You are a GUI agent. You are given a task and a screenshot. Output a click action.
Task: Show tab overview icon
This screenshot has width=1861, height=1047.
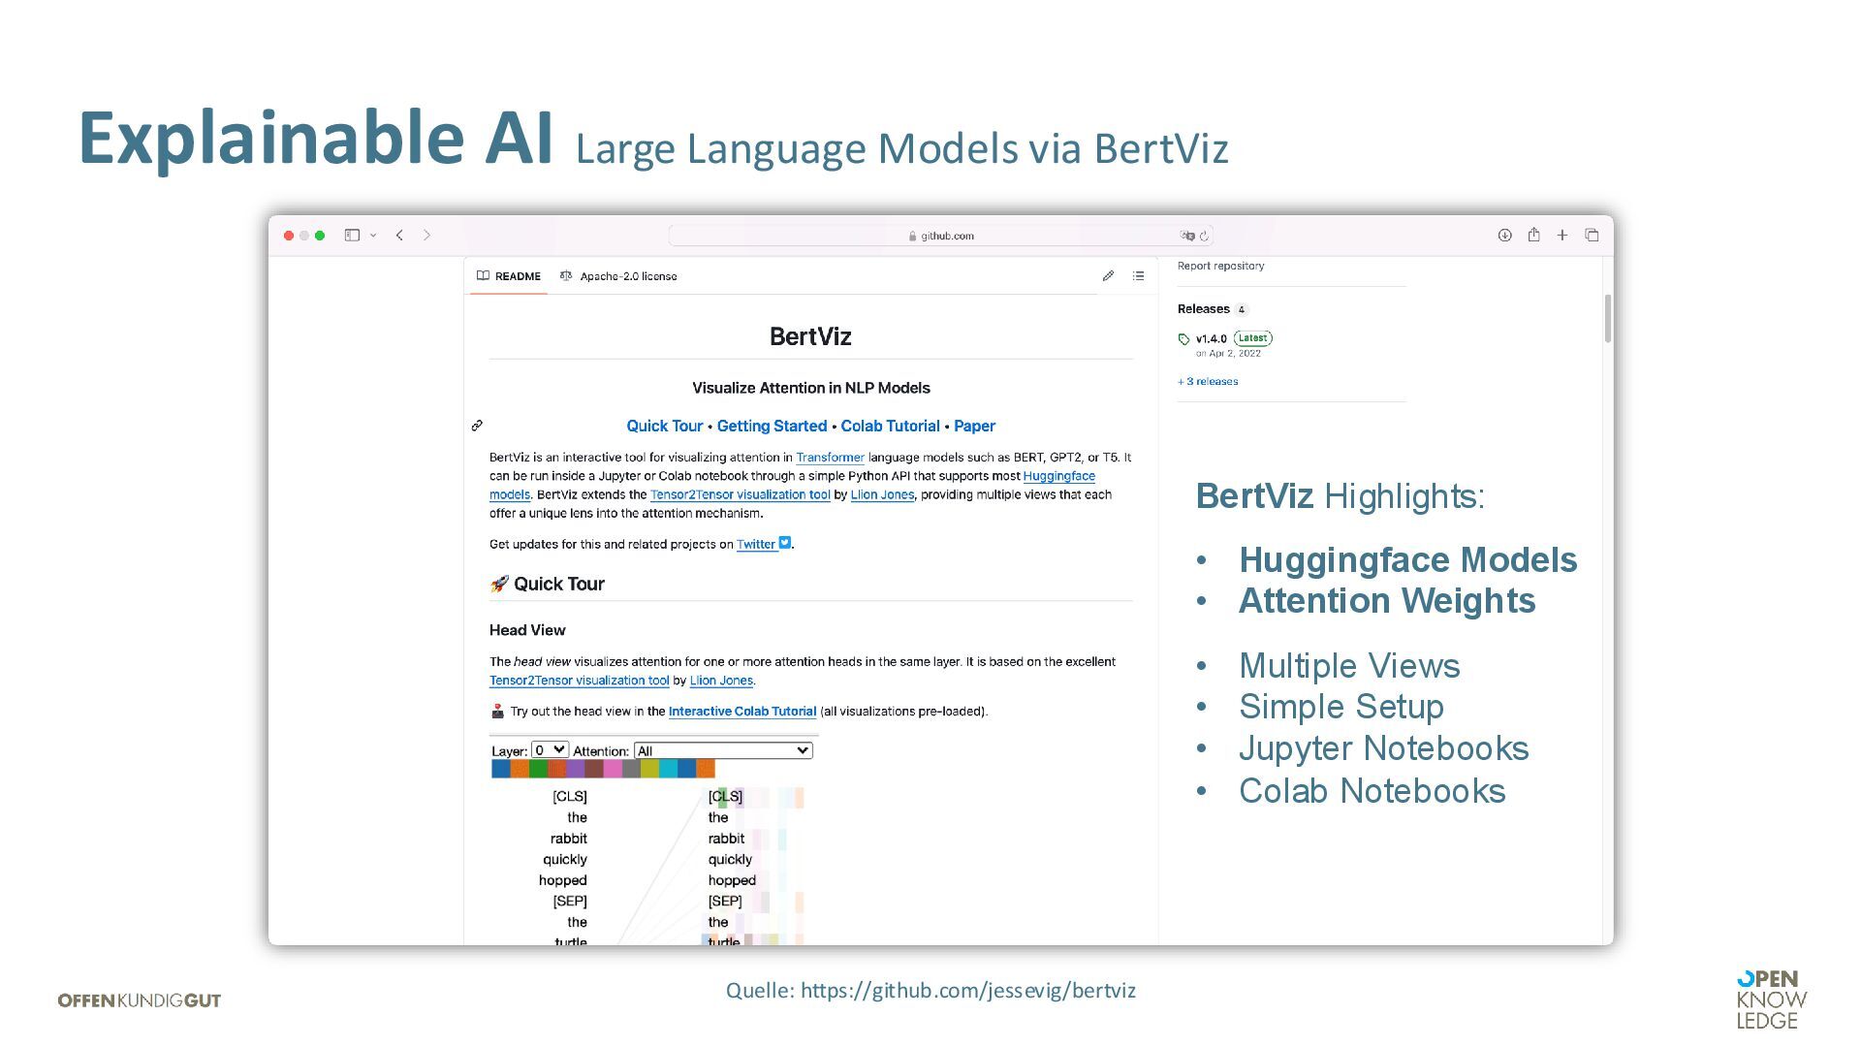(1592, 236)
